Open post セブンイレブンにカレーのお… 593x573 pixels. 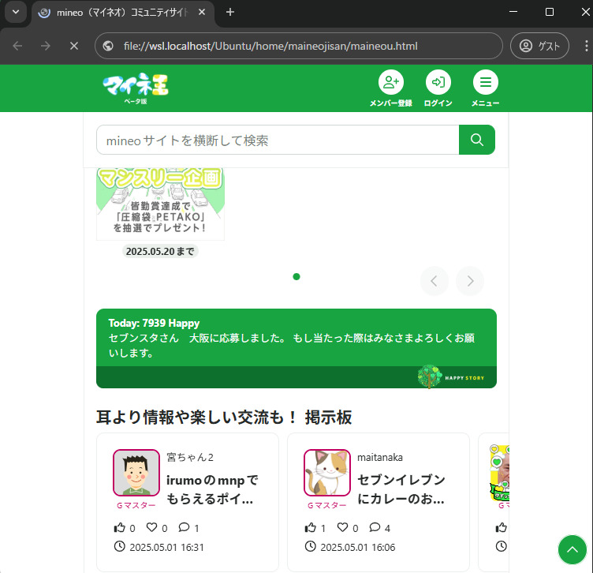click(401, 489)
